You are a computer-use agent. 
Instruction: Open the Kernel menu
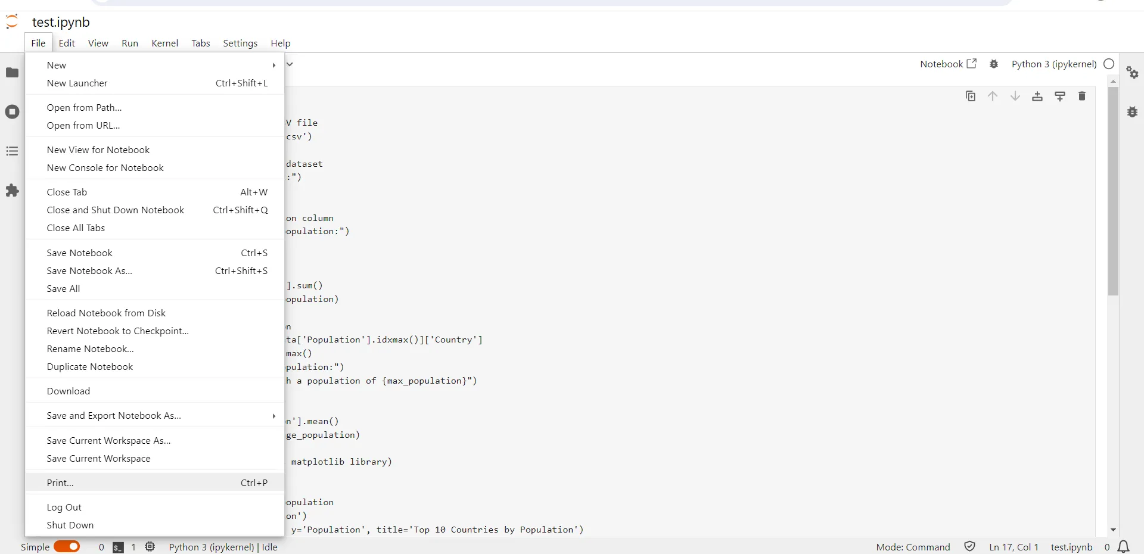pos(165,43)
